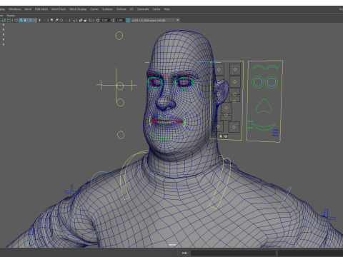Select the green smile mouth control in face panel
Screen dimensions: 343x257
coord(264,126)
